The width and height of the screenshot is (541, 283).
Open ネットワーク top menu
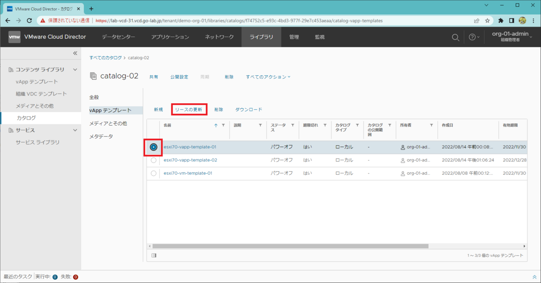point(219,37)
